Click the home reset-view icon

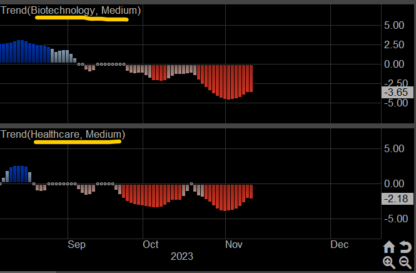(x=389, y=247)
